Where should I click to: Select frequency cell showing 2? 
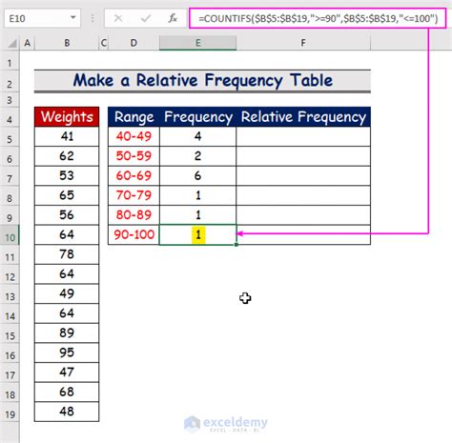[197, 156]
